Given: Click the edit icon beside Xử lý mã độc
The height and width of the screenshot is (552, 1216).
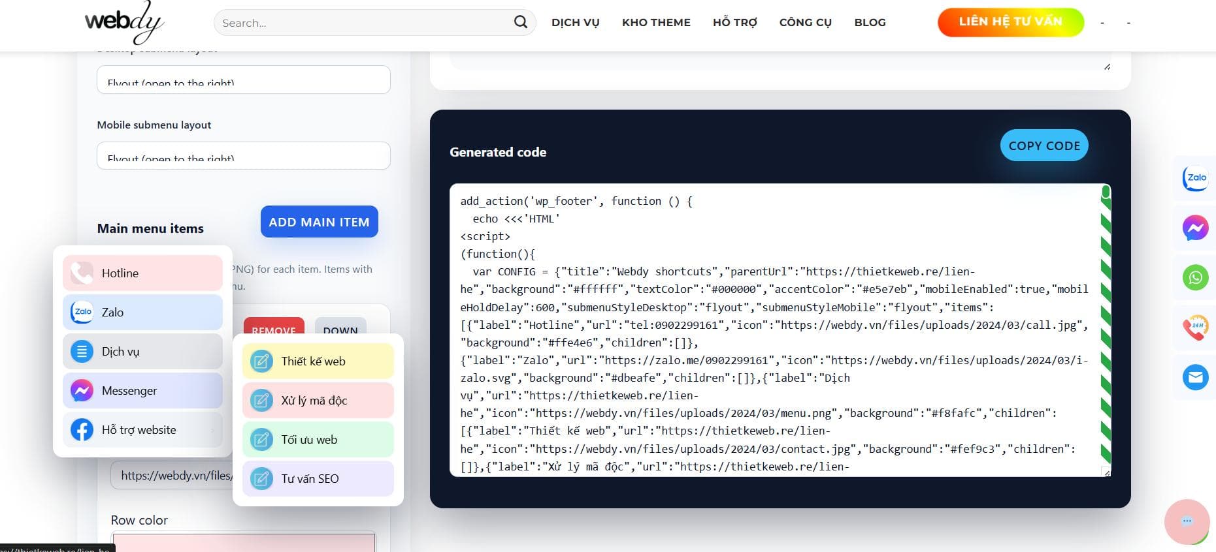Looking at the screenshot, I should point(261,400).
